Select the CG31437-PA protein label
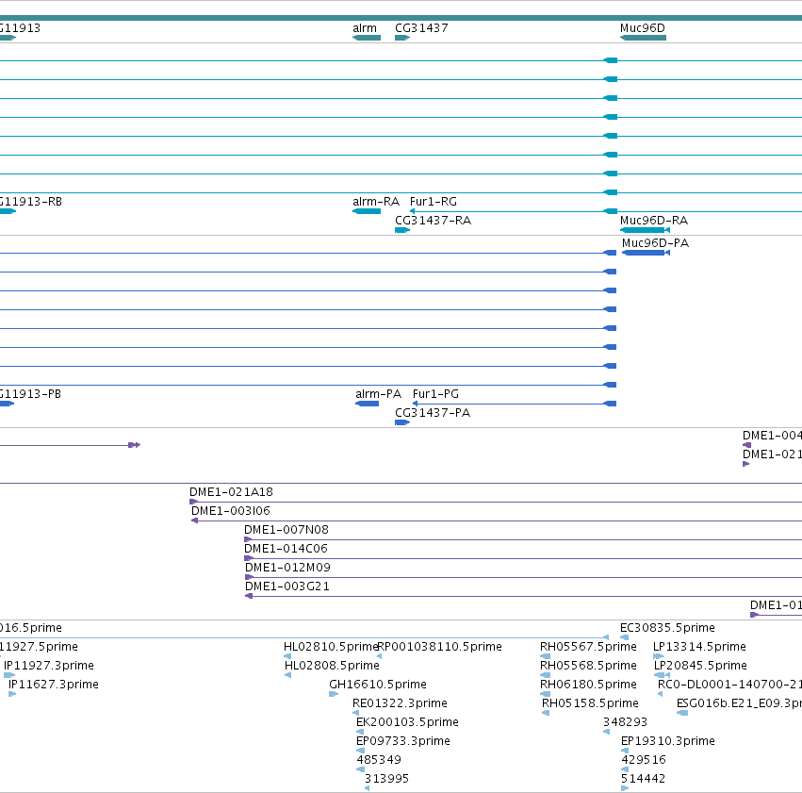The image size is (802, 793). (433, 413)
